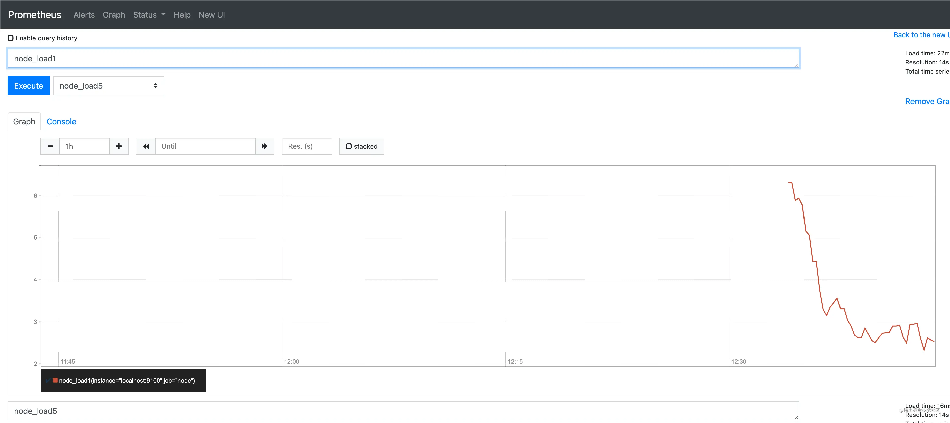This screenshot has width=950, height=423.
Task: Expand the Status menu in navbar
Action: click(149, 15)
